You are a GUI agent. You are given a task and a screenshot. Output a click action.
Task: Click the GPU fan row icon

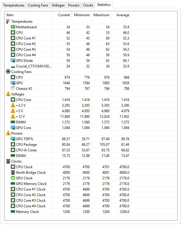click(x=13, y=83)
